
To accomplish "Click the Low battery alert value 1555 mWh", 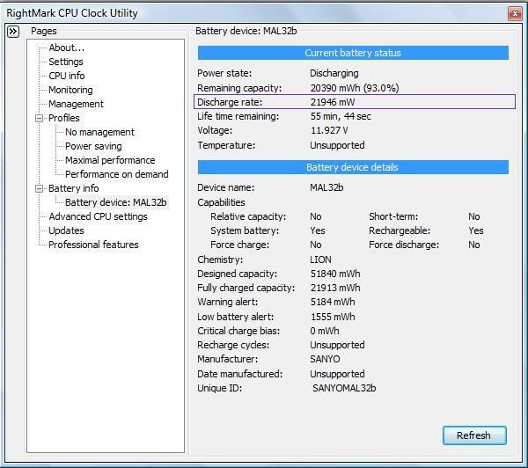I will [333, 317].
